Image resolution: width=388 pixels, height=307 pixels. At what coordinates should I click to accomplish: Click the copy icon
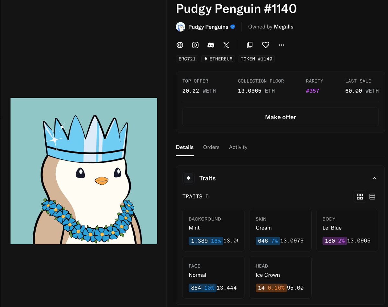pyautogui.click(x=250, y=45)
